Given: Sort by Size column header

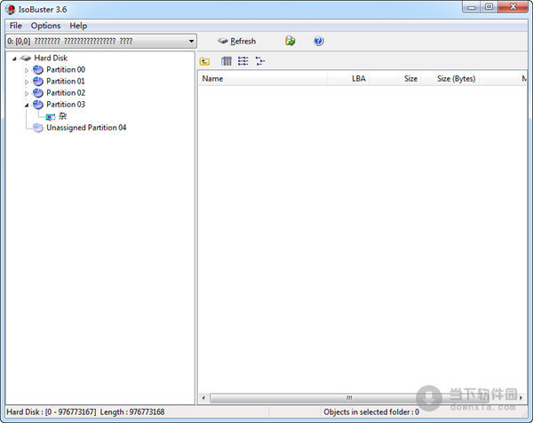Looking at the screenshot, I should point(395,79).
